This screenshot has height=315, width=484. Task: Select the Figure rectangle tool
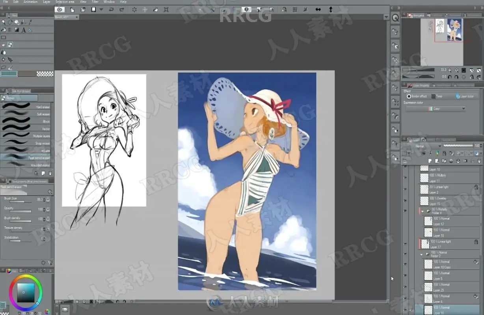(x=4, y=37)
